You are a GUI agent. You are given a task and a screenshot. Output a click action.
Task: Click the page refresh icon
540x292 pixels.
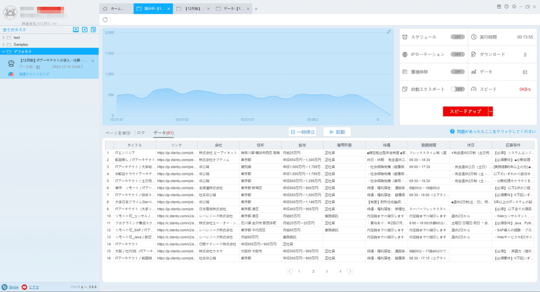(x=105, y=20)
